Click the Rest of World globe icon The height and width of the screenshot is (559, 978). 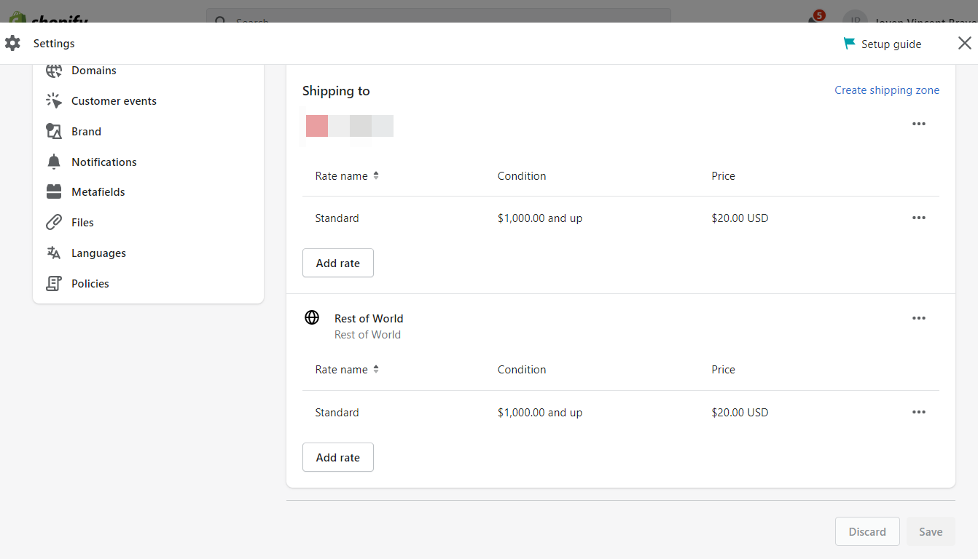point(312,317)
